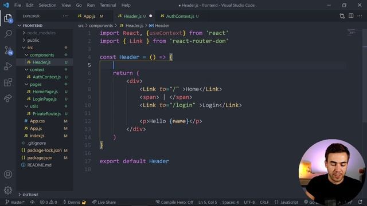Toggle Compile Hero status item
The image size is (367, 206).
tap(174, 202)
